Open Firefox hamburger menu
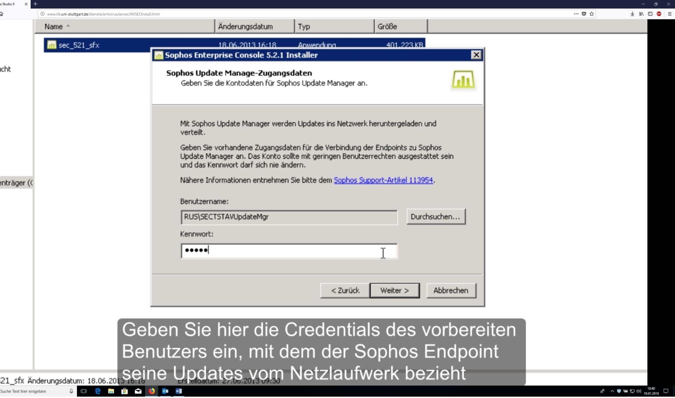 tap(670, 14)
